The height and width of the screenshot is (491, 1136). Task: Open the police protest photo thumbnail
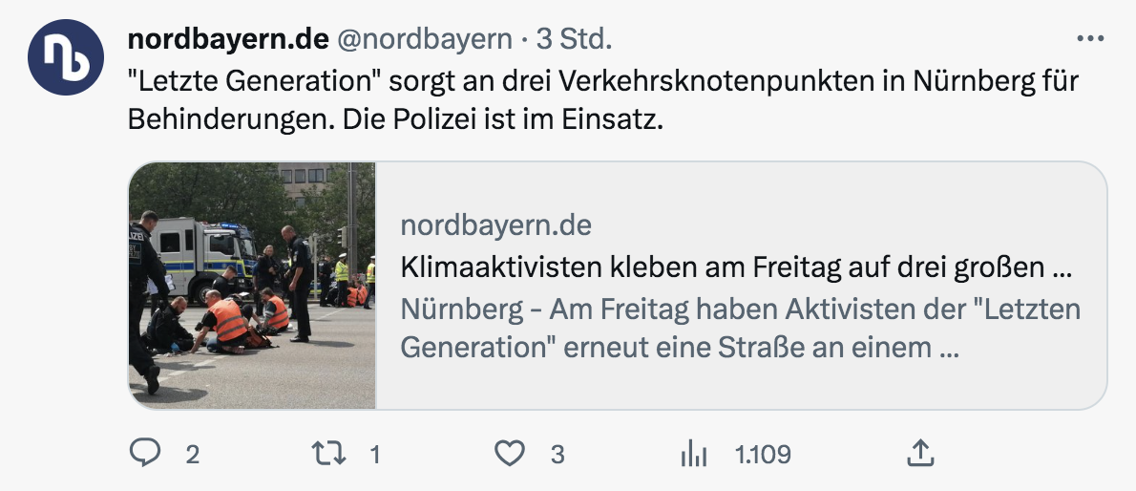coord(252,285)
